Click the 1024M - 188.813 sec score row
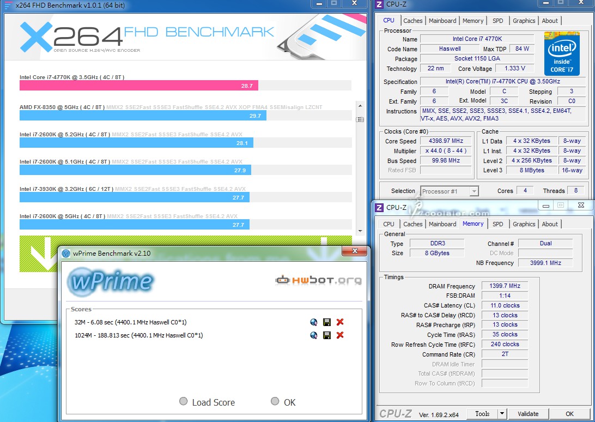Screen dimensions: 595x422 [139, 335]
